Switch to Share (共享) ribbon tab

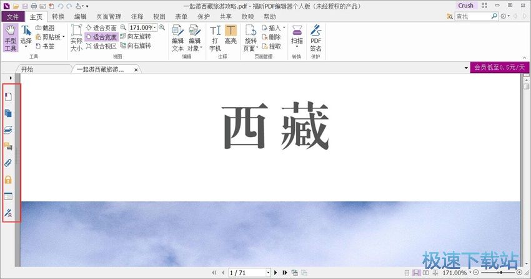pyautogui.click(x=226, y=17)
